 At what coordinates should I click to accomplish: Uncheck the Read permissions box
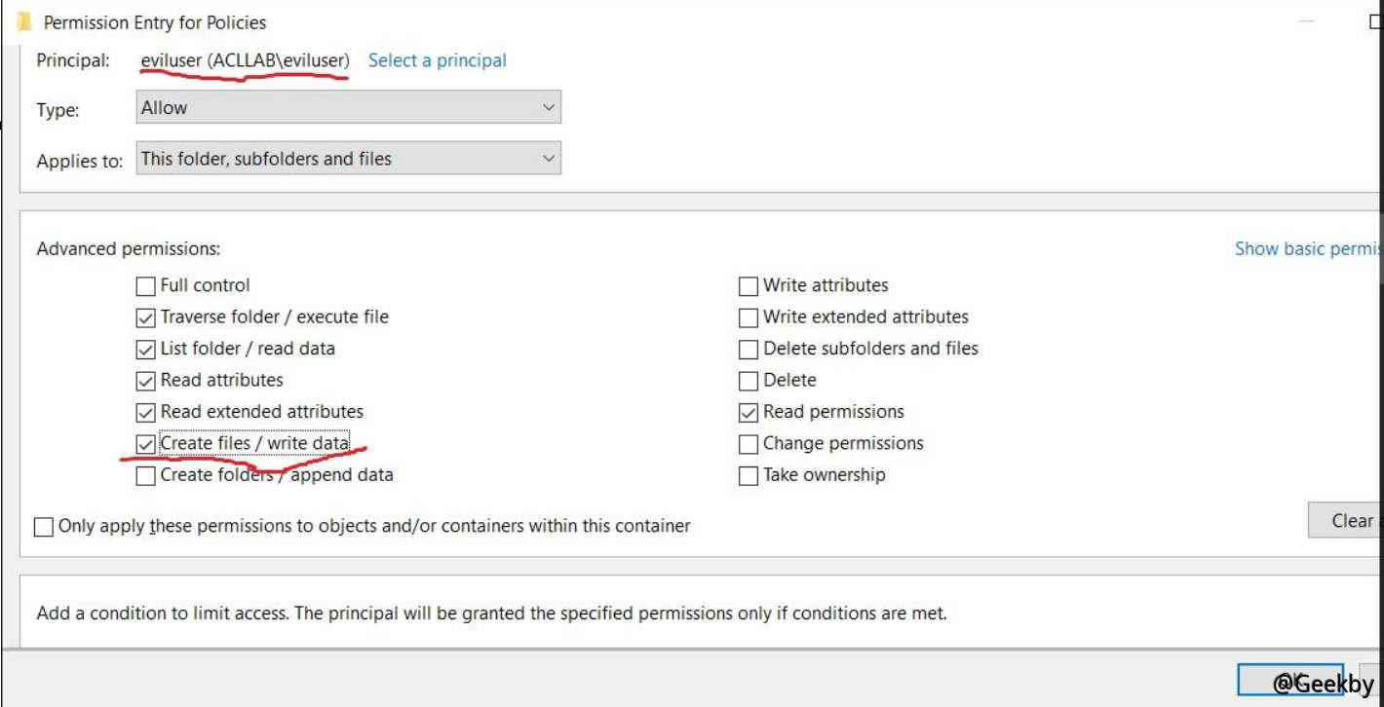[x=749, y=412]
